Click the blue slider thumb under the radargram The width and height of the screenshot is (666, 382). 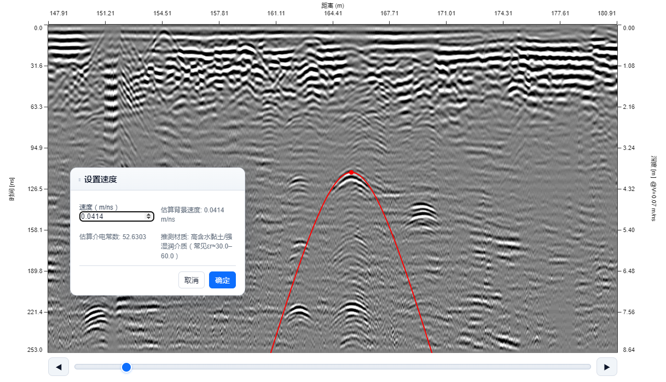click(126, 367)
